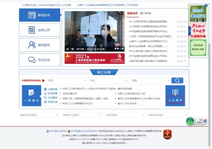
Task: Expand the 状态 dropdown
Action: (x=109, y=81)
